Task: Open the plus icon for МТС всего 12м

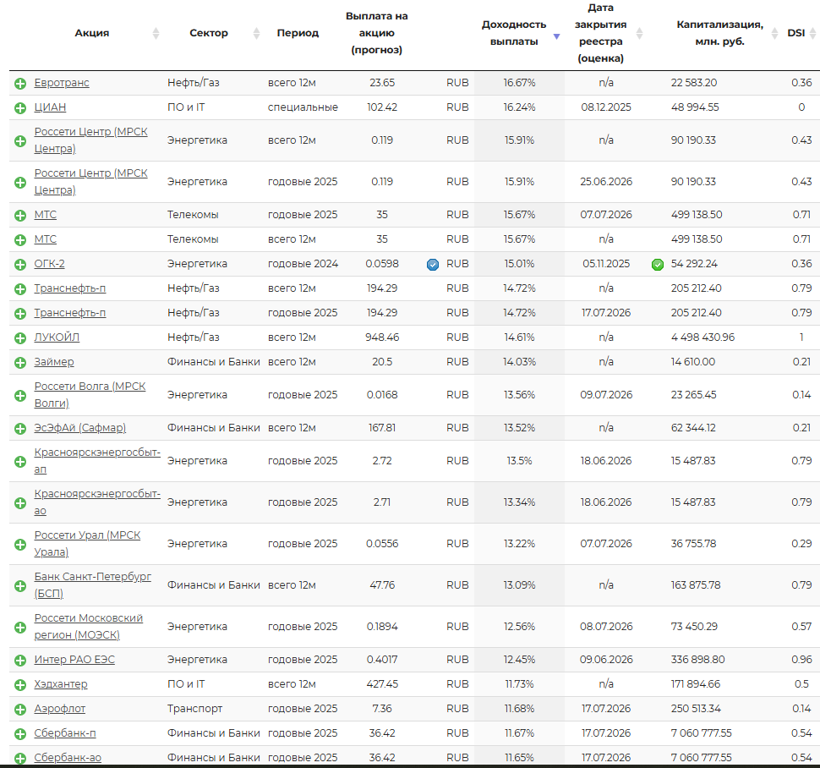Action: tap(20, 240)
